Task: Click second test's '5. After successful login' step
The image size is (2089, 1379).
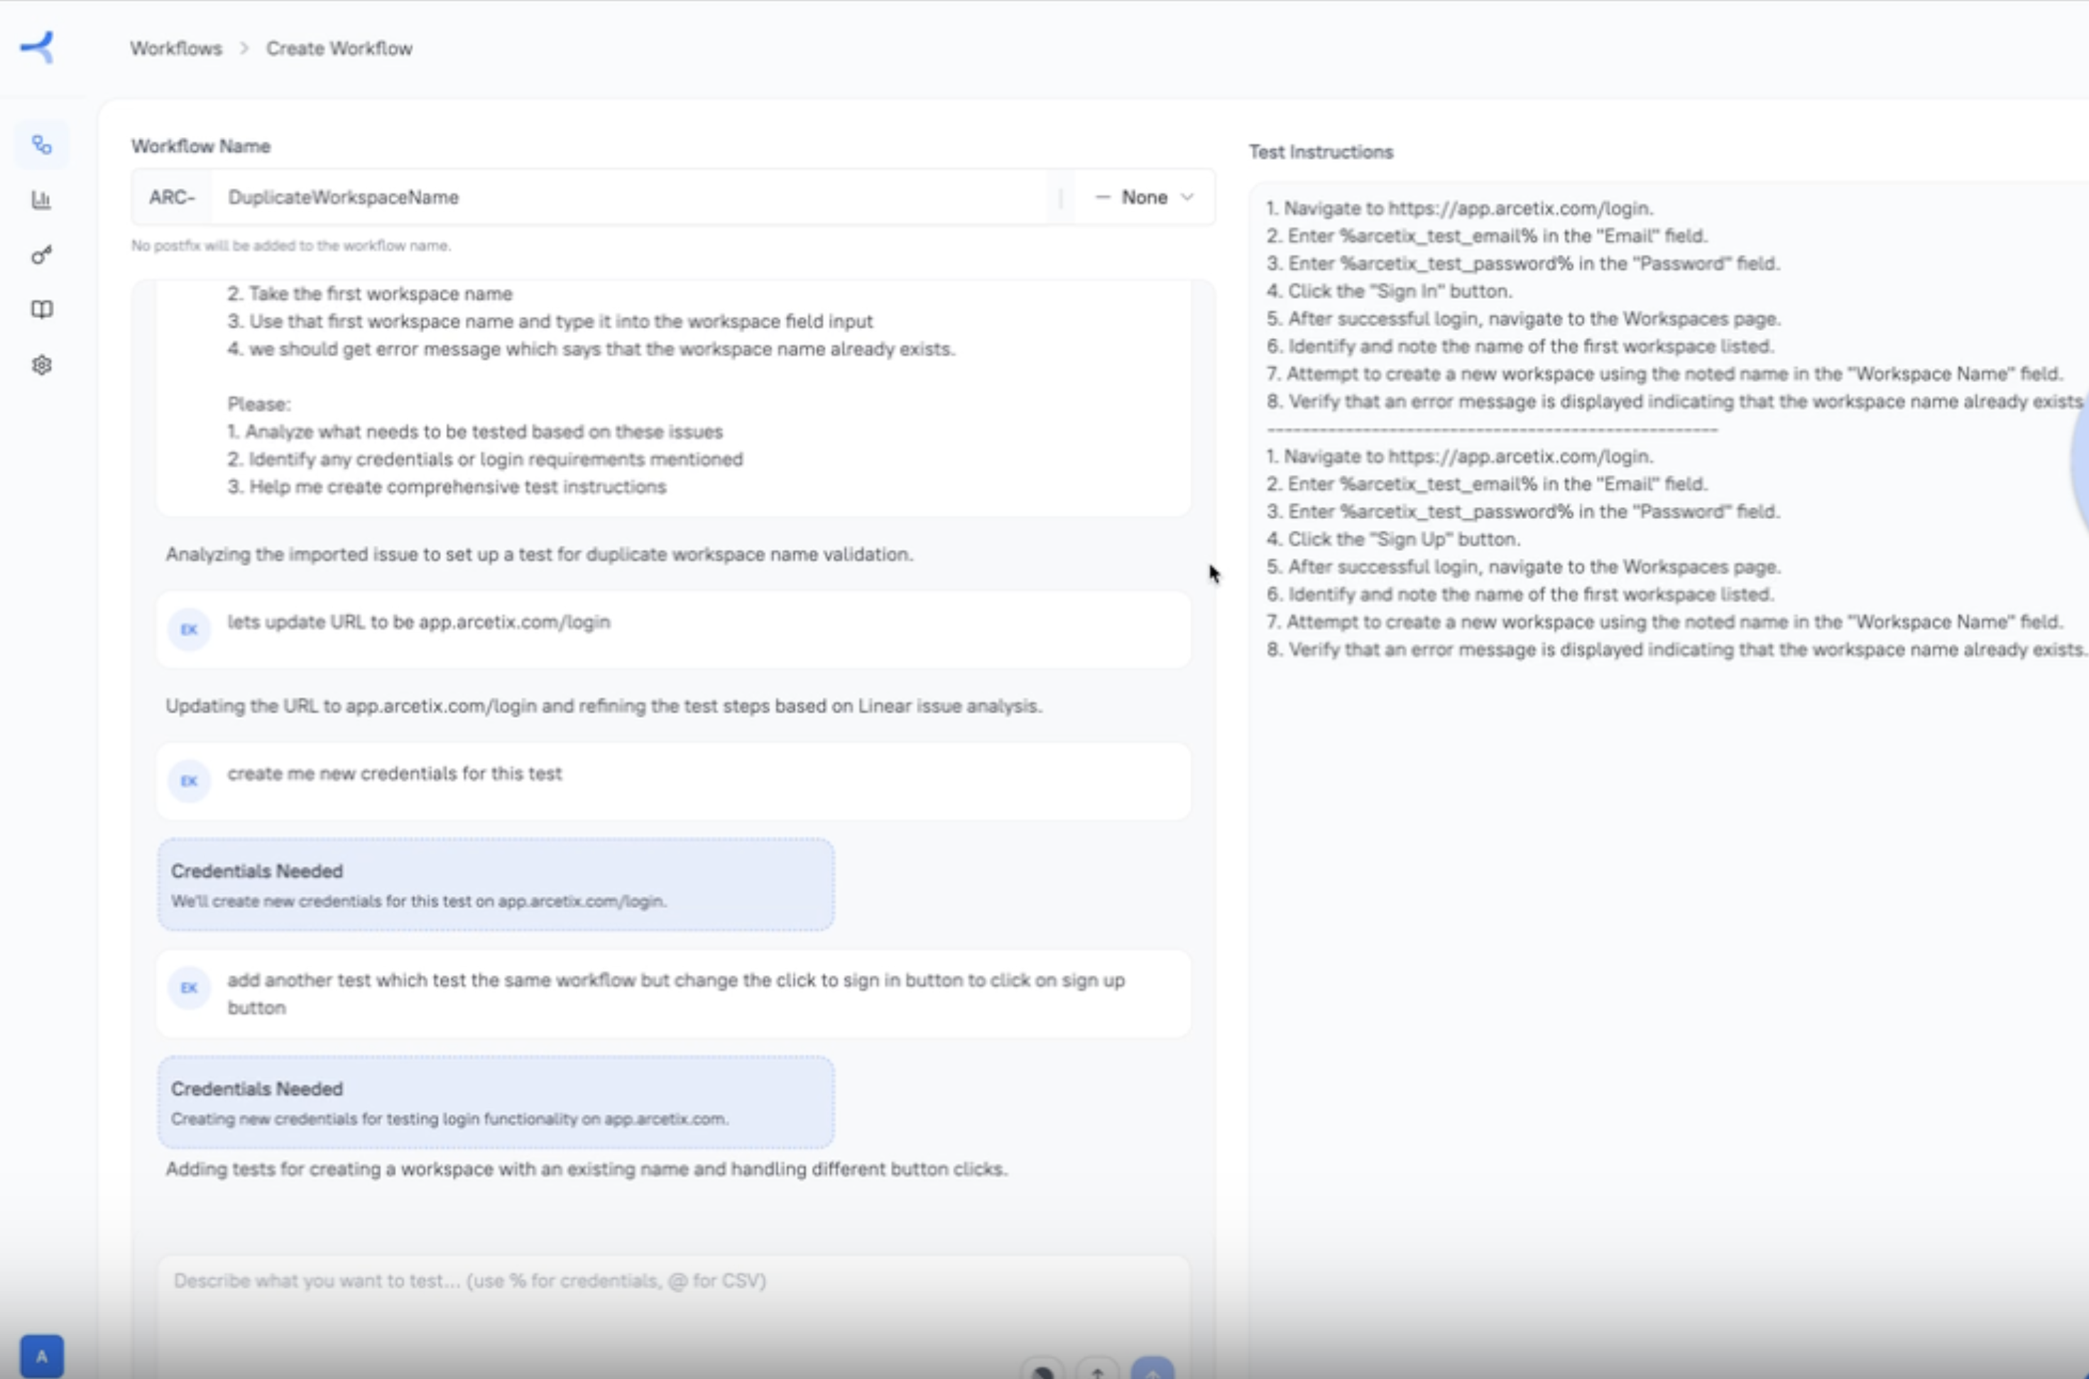Action: (x=1524, y=567)
